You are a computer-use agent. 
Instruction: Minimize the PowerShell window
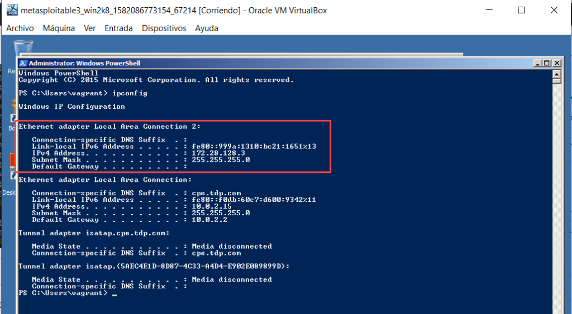tap(537, 63)
